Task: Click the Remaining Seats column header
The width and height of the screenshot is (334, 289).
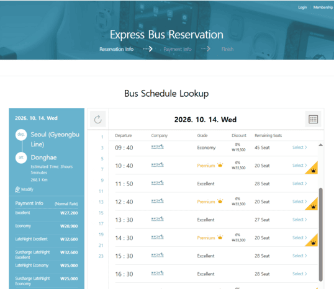Action: (x=268, y=136)
